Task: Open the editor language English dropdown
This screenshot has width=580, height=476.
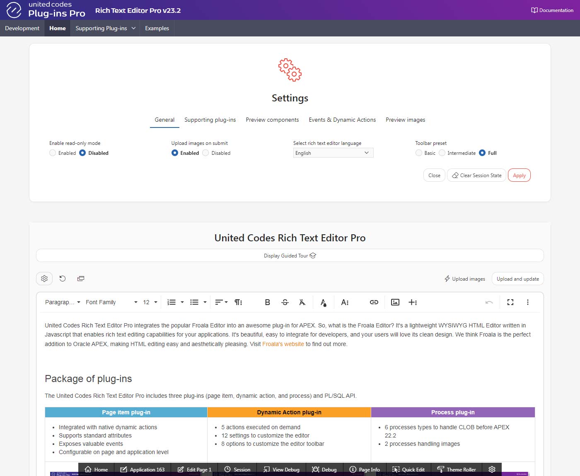Action: tap(333, 153)
